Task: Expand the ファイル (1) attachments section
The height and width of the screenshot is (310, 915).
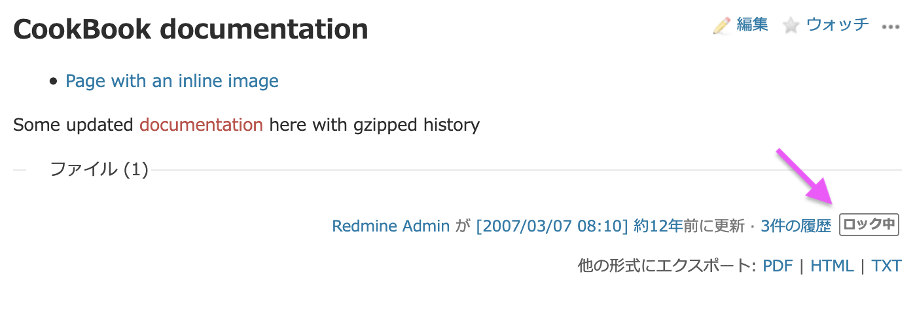Action: [99, 170]
